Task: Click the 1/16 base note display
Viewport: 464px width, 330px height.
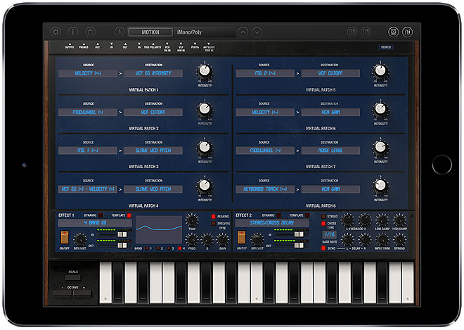Action: (x=330, y=234)
